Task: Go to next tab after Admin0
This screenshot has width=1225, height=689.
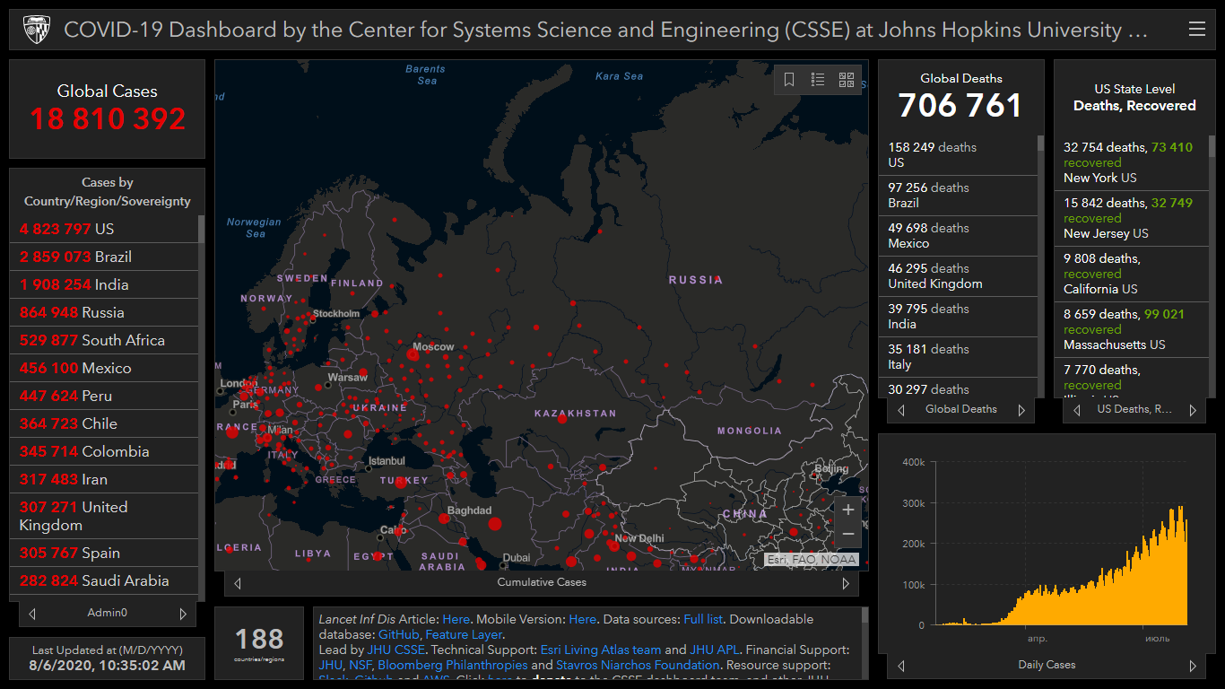Action: click(x=183, y=614)
